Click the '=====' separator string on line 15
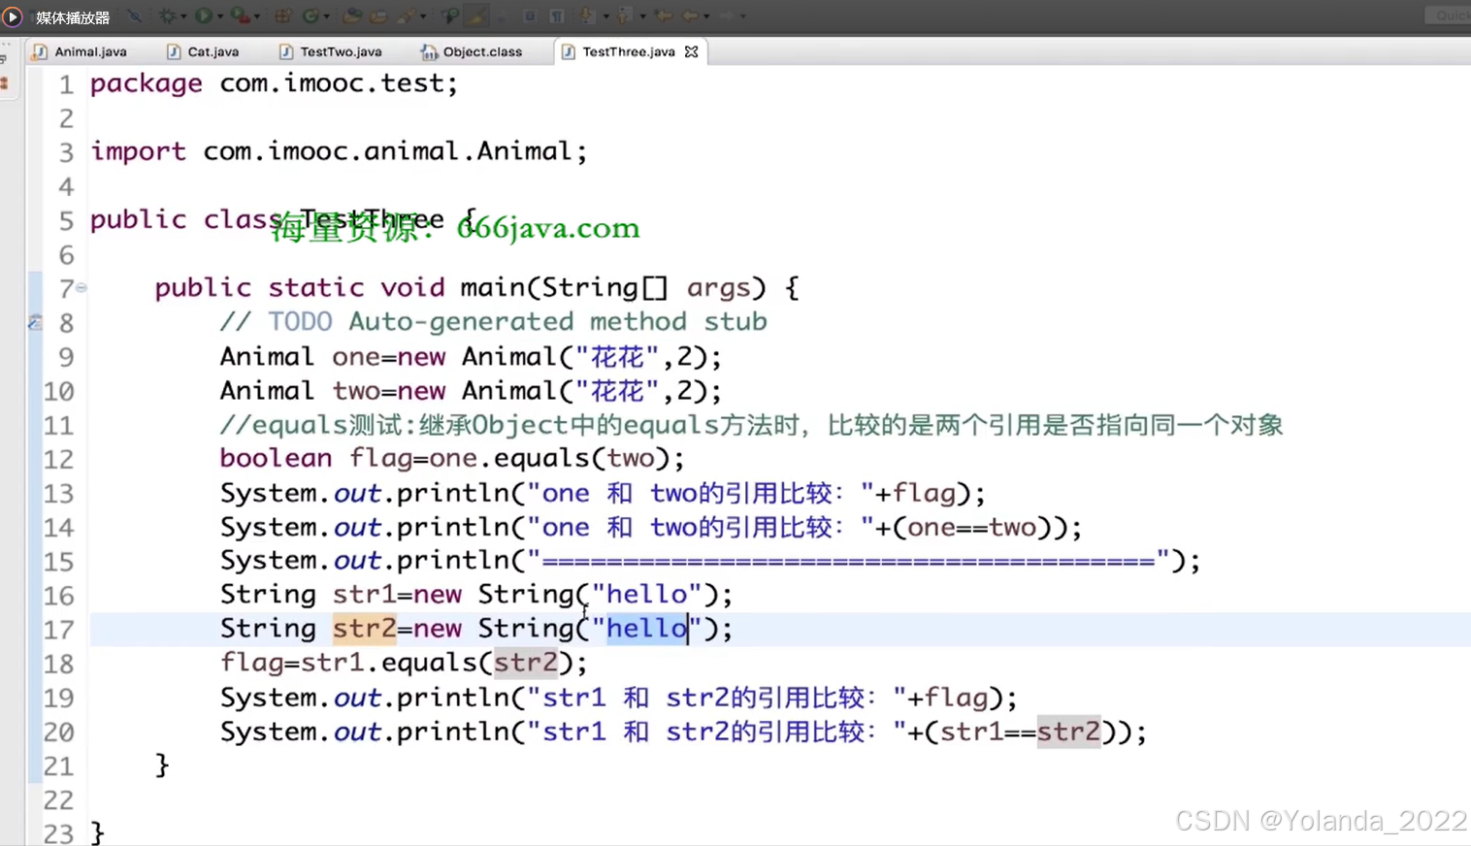Screen dimensions: 1471x846 point(849,561)
